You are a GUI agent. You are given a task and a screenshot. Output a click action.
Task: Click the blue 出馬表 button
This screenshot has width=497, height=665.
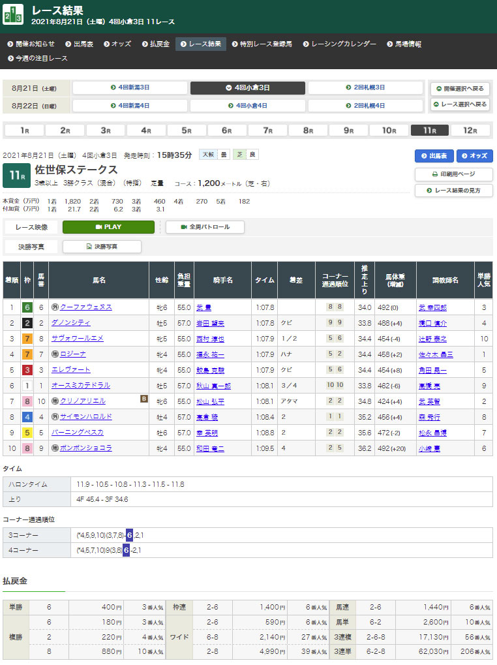point(434,156)
